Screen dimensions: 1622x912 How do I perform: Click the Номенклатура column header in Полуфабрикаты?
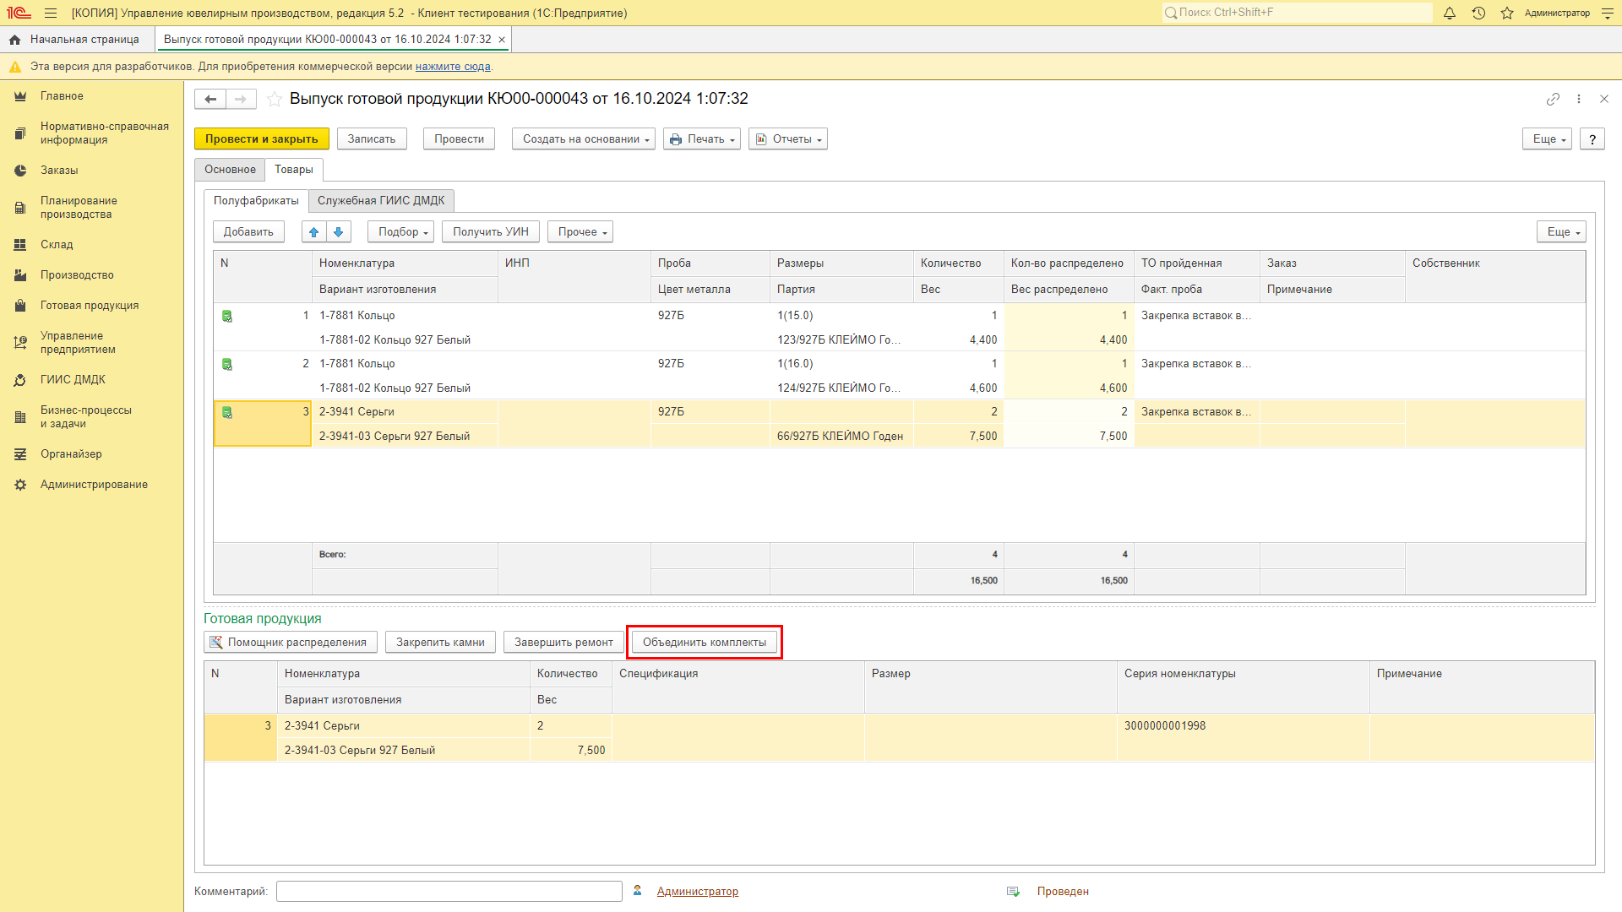(x=405, y=263)
